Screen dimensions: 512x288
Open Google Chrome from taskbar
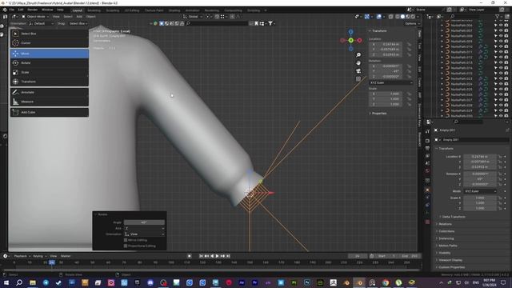click(x=386, y=282)
